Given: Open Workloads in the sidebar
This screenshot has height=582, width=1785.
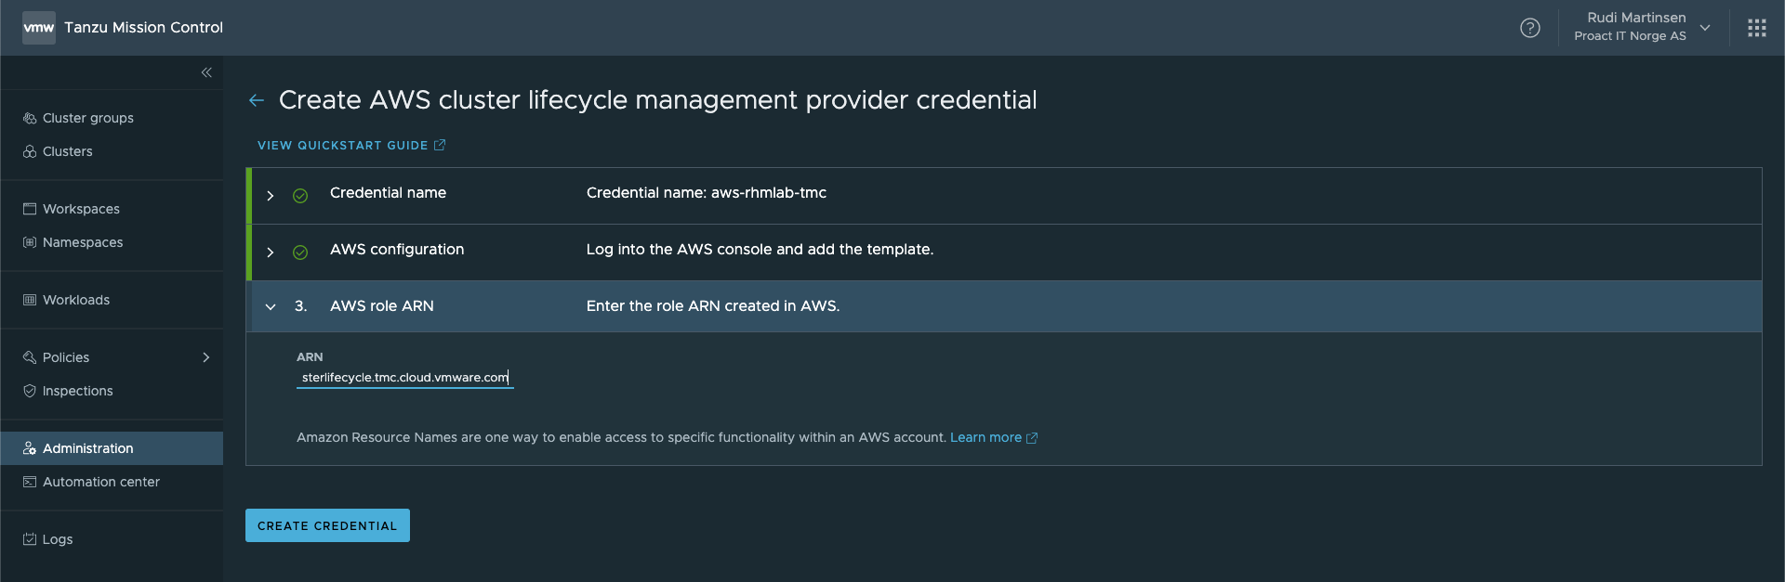Looking at the screenshot, I should [76, 300].
